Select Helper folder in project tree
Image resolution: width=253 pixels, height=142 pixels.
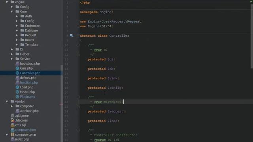25,54
